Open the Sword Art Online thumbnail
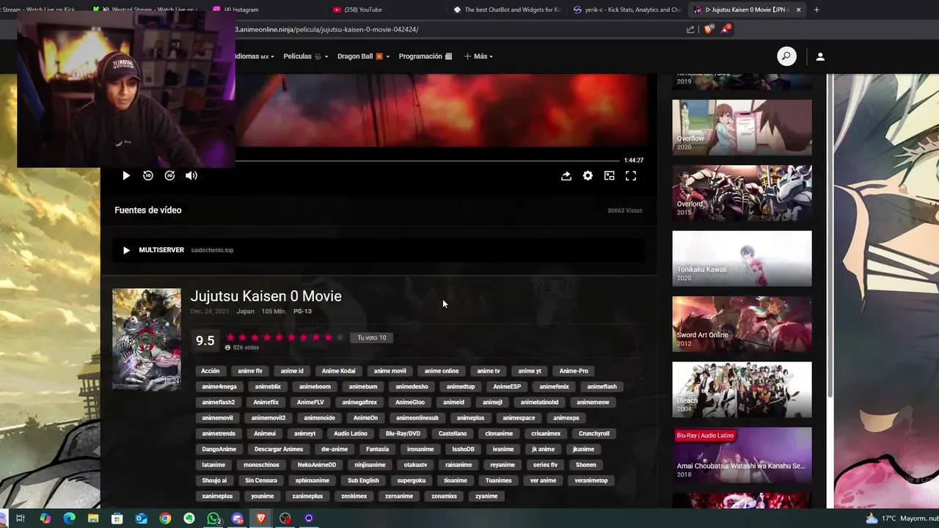This screenshot has width=939, height=528. (742, 324)
